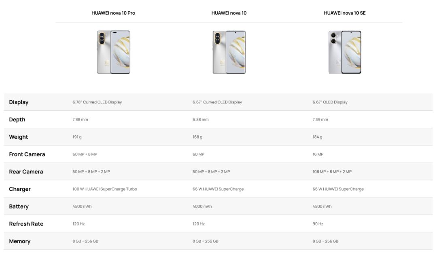This screenshot has width=437, height=253.
Task: Click the 100 W HUAWEI SuperCharge Turbo text
Action: coord(105,189)
